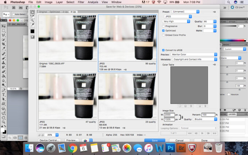The height and width of the screenshot is (155, 248).
Task: Open the Metadata dropdown
Action: point(195,59)
